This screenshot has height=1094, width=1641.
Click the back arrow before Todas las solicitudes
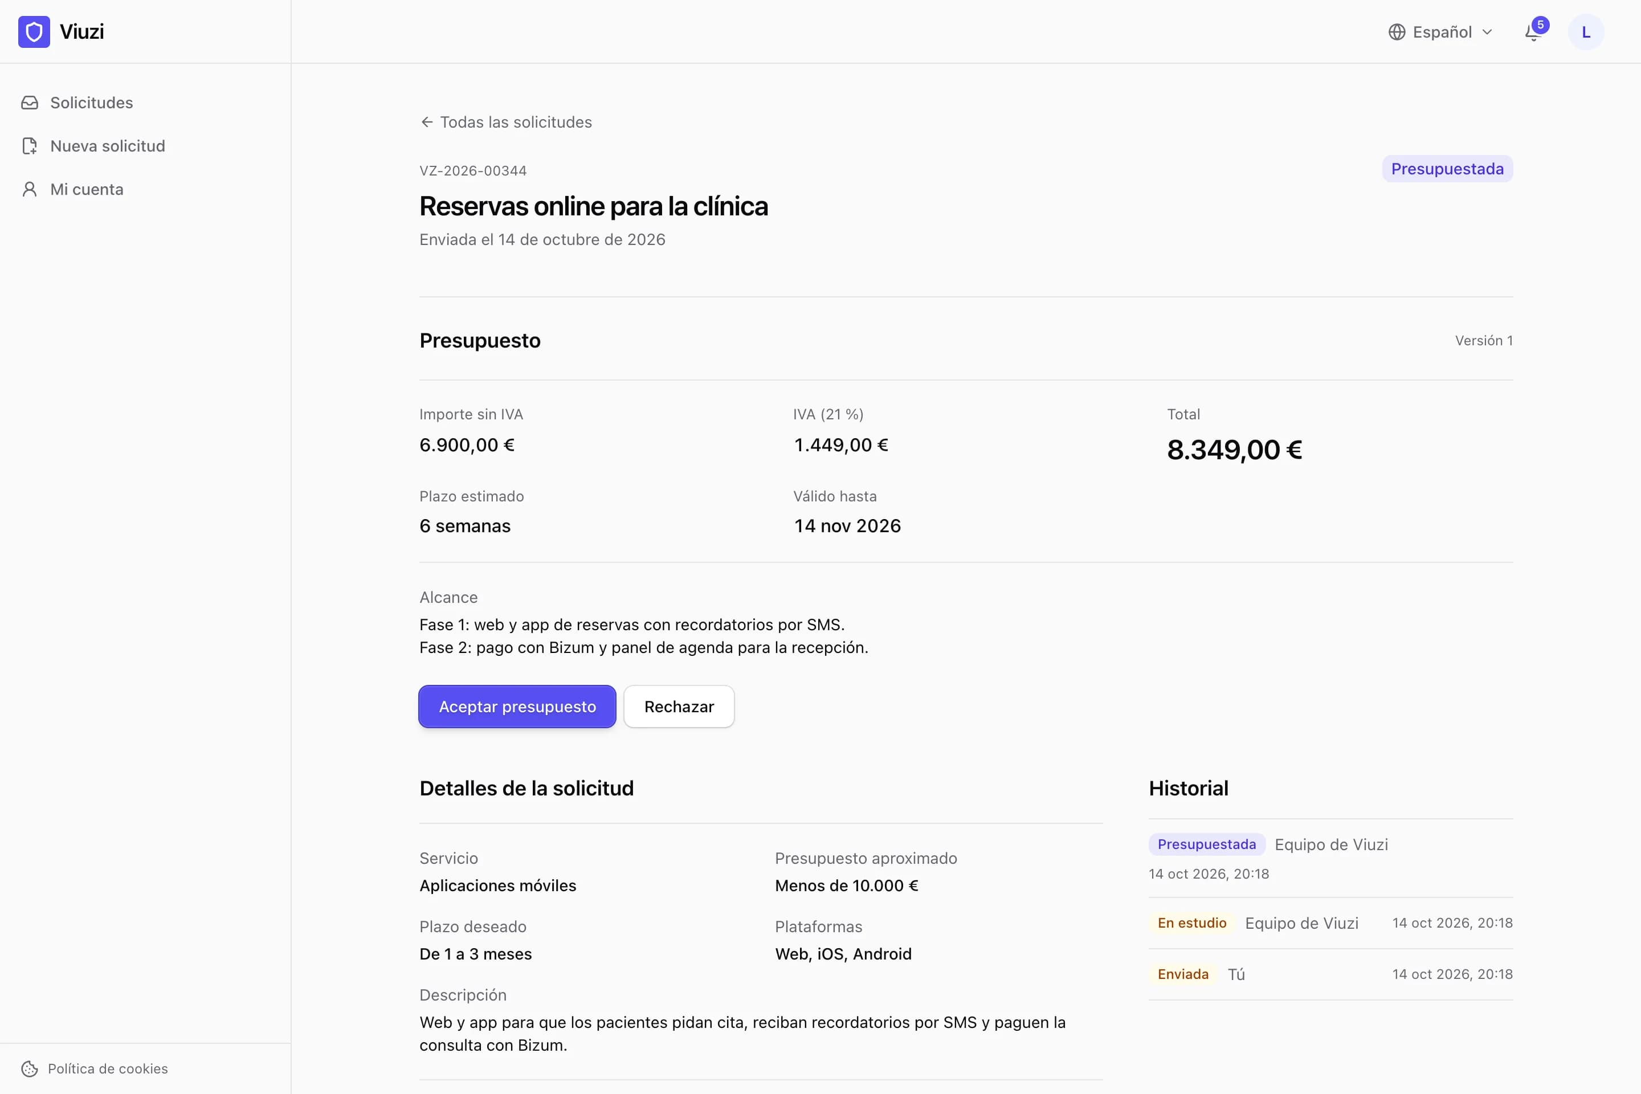[x=427, y=122]
